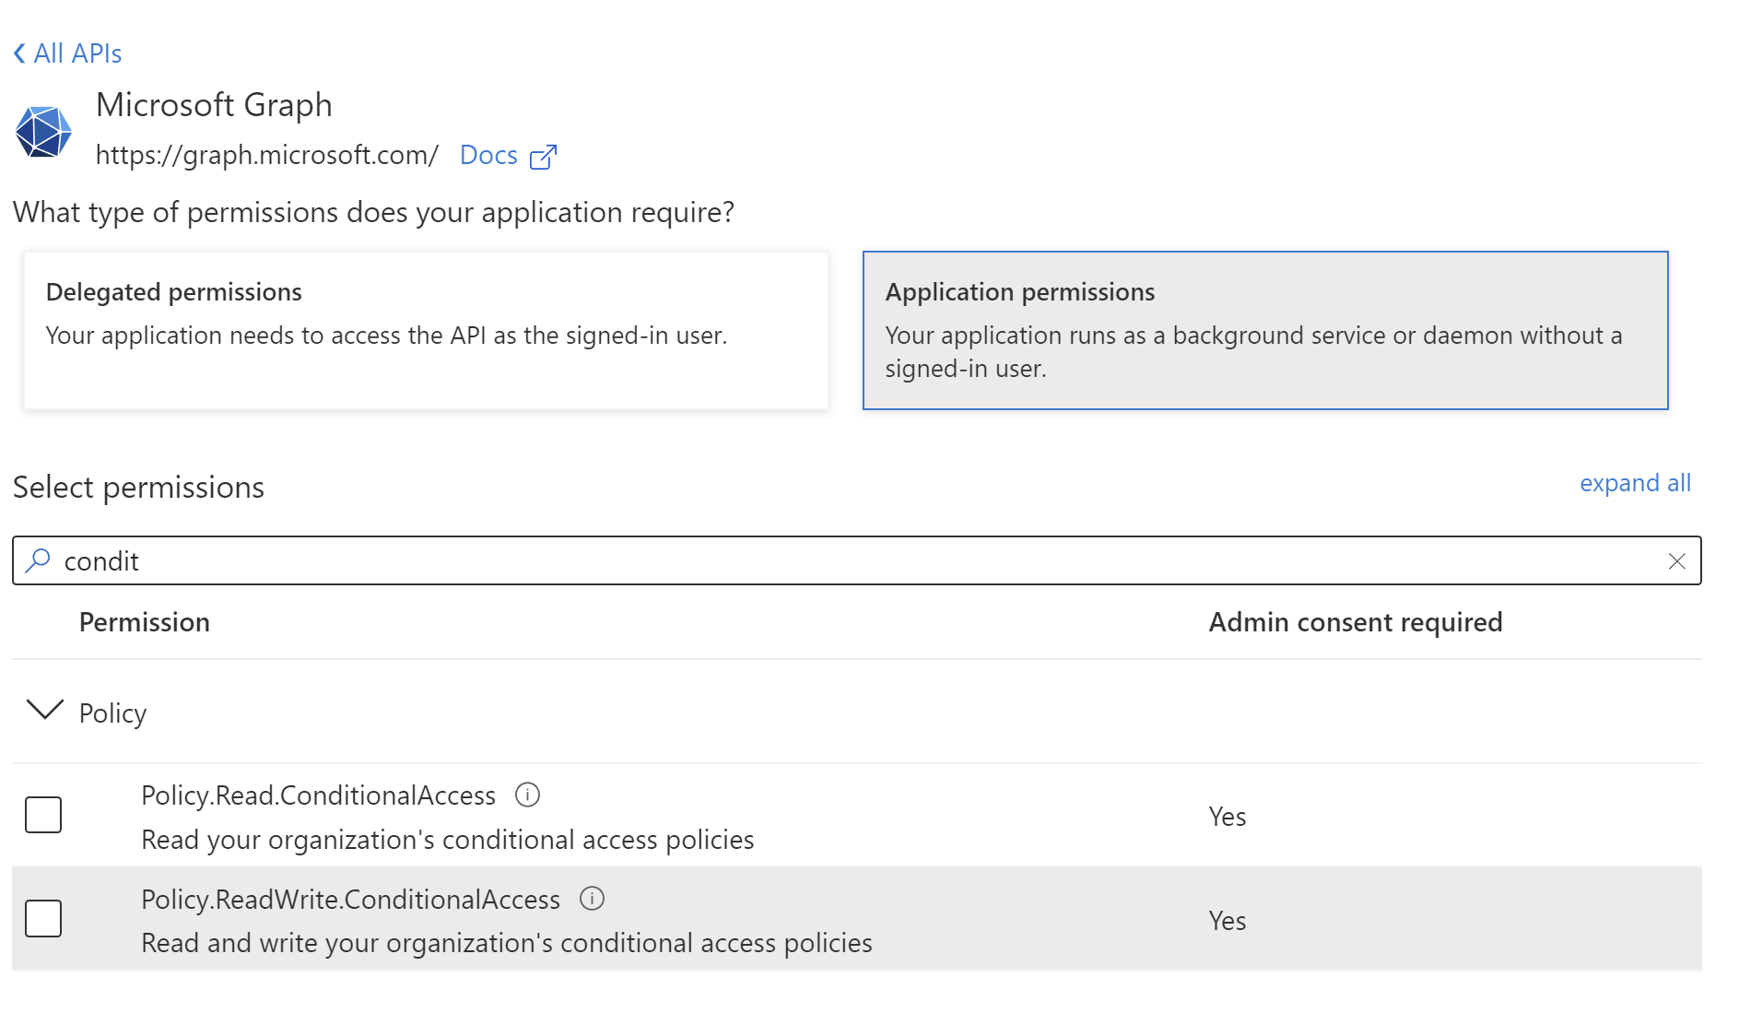1739x1013 pixels.
Task: Navigate back using the All APIs link
Action: point(77,53)
